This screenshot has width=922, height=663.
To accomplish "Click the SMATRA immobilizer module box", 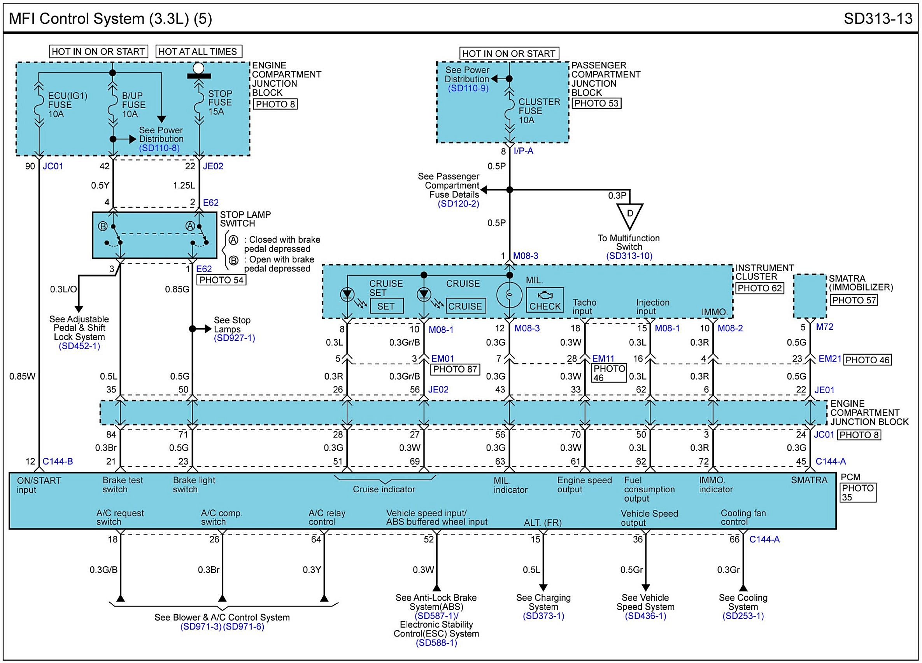I will [810, 296].
